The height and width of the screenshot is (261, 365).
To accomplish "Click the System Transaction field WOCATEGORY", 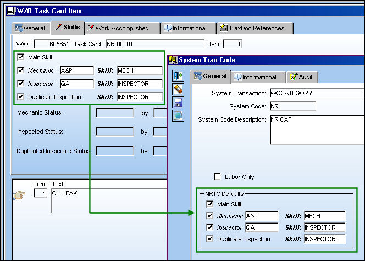I will point(317,93).
